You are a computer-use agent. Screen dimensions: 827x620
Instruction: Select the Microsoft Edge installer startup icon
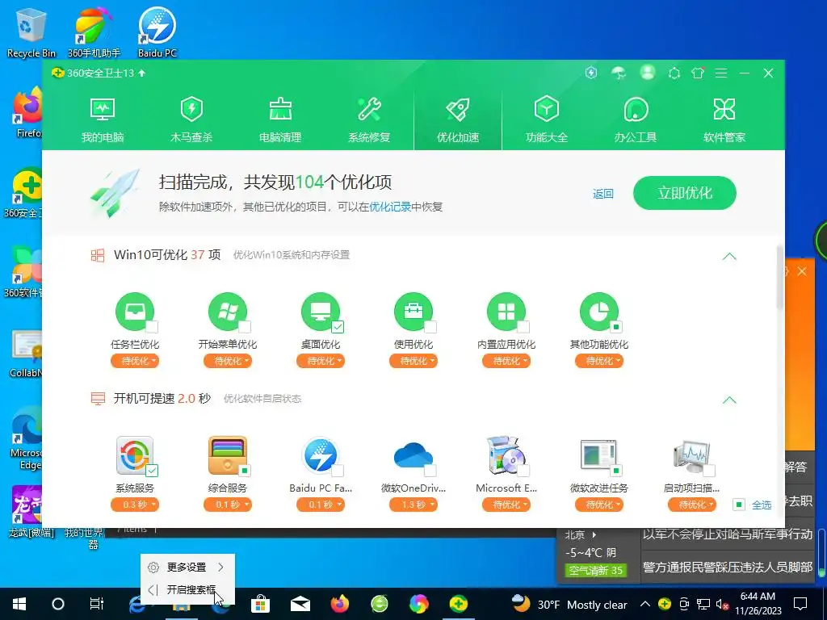(506, 455)
